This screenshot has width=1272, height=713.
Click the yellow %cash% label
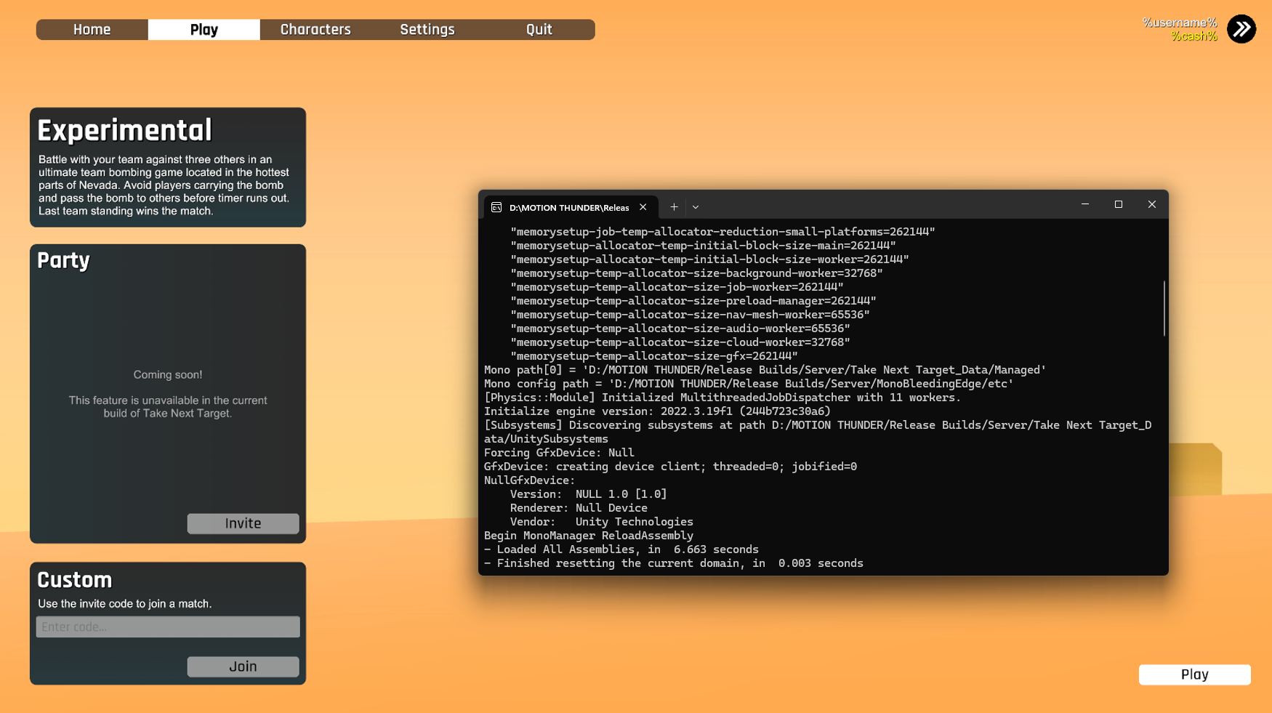pyautogui.click(x=1193, y=36)
